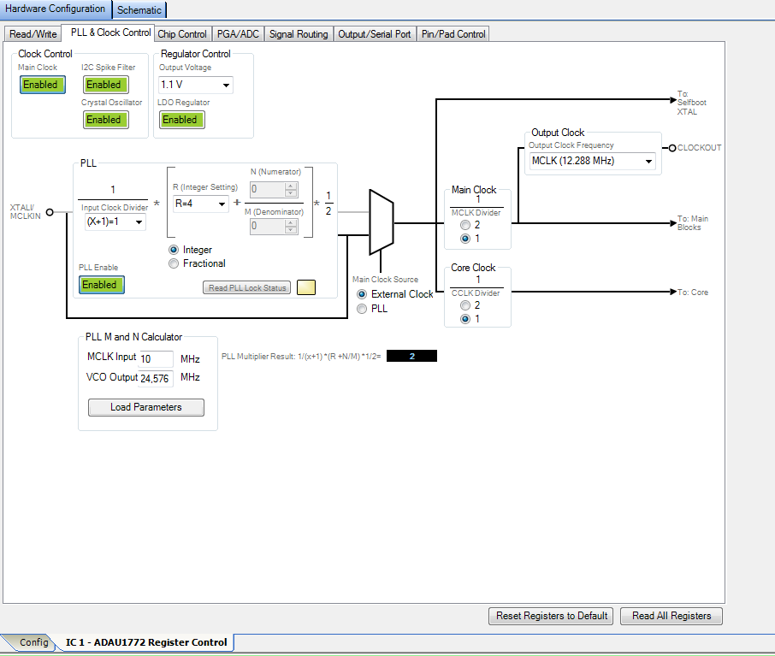Open the Chip Control tab
The image size is (775, 656).
[x=182, y=34]
